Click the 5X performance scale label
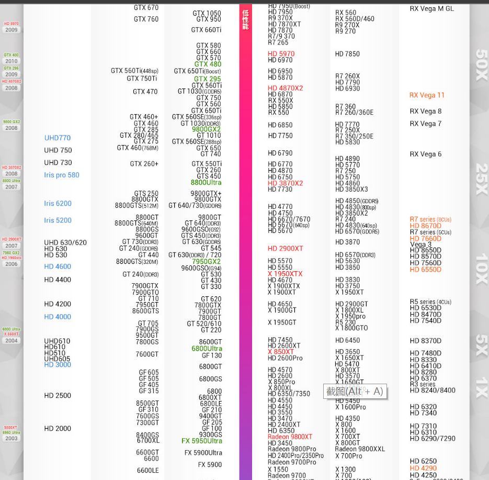This screenshot has height=480, width=489. (x=481, y=345)
